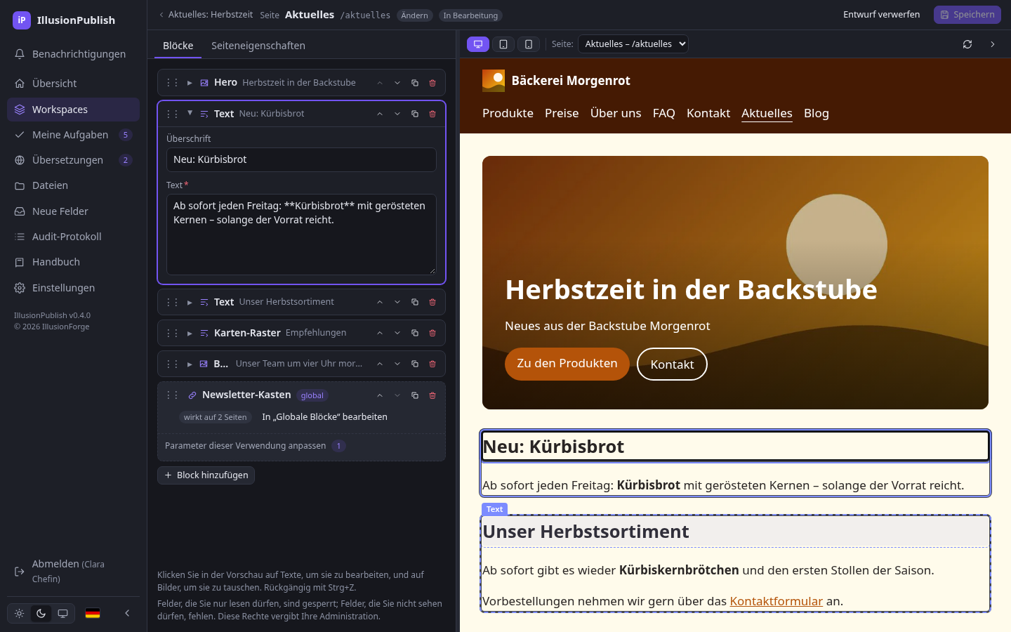The width and height of the screenshot is (1011, 632).
Task: Open the Audit-Protokoll page
Action: tap(73, 237)
